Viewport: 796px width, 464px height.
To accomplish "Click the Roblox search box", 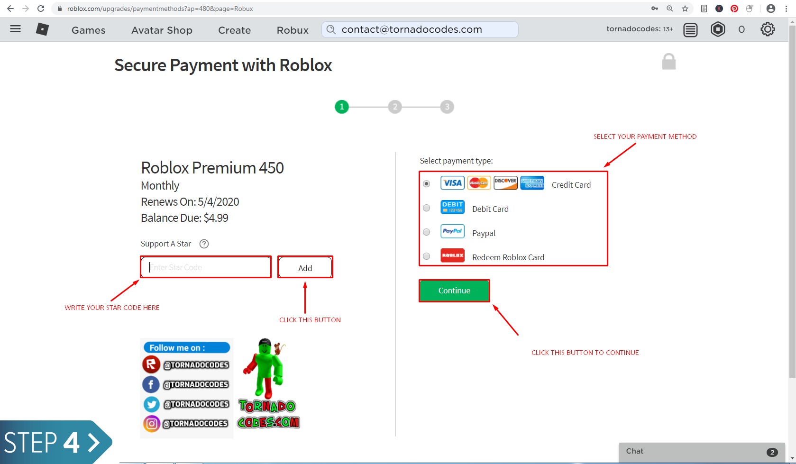I will [420, 29].
